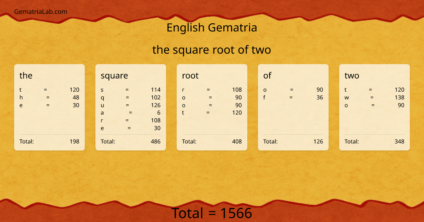
Task: Click letter w in the two card
Action: (x=347, y=98)
